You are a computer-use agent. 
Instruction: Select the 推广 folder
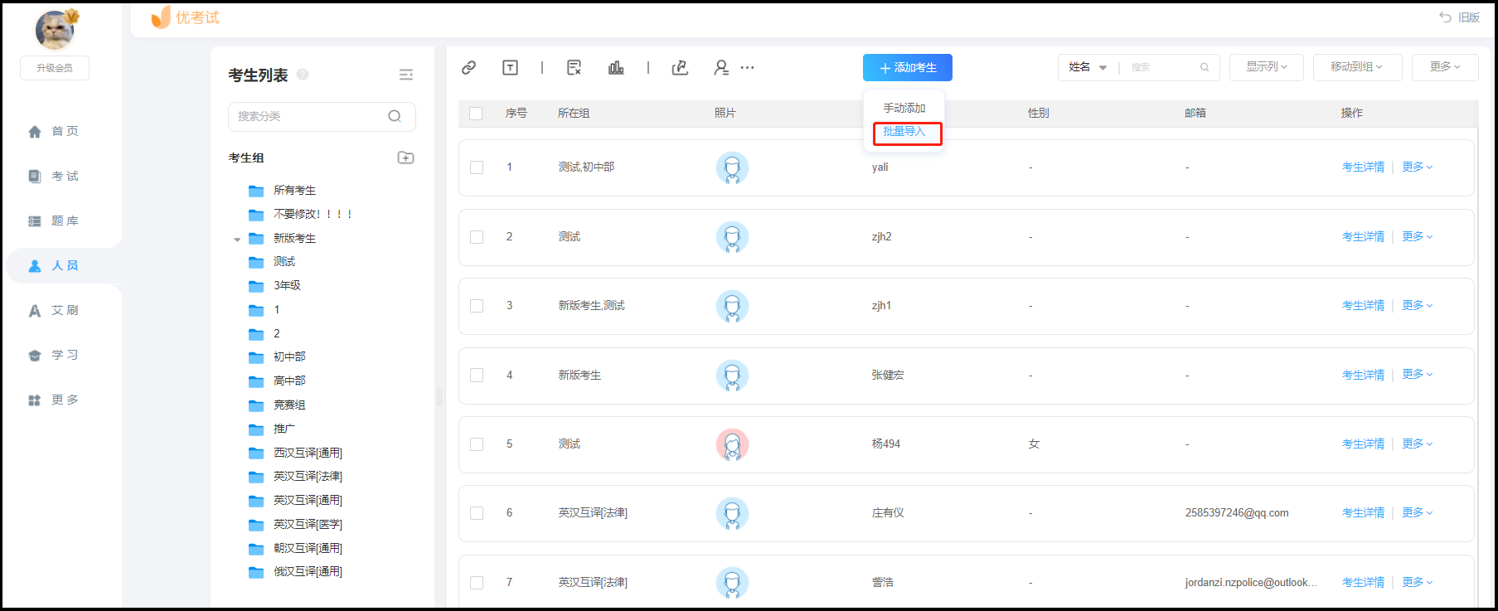point(272,429)
